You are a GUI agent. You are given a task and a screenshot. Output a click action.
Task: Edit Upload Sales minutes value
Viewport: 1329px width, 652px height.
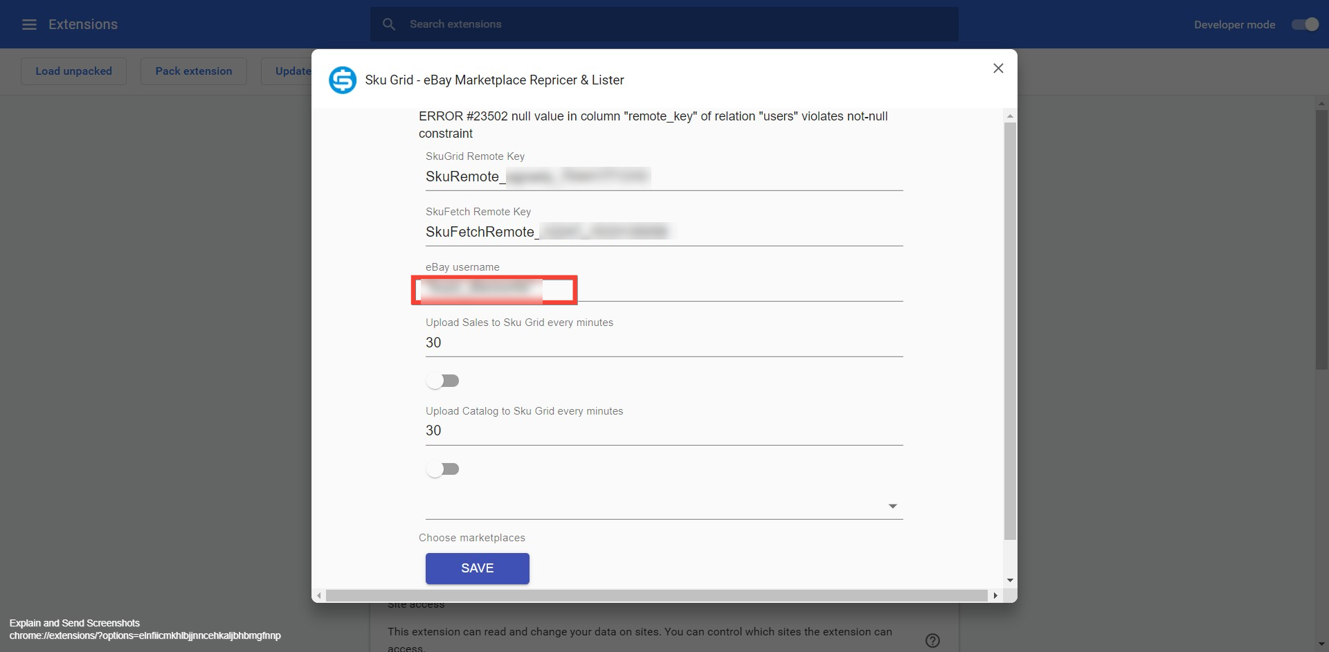(x=664, y=343)
